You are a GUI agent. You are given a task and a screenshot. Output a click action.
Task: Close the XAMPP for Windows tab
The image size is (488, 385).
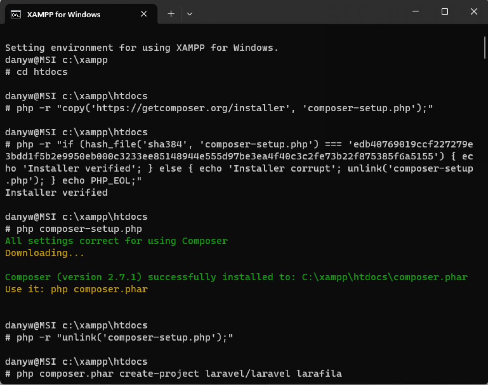144,14
